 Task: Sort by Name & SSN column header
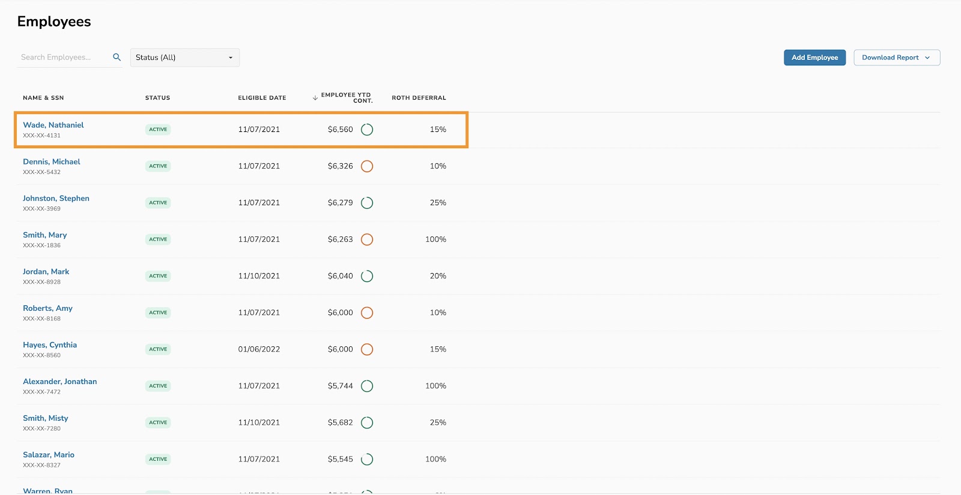(x=43, y=98)
